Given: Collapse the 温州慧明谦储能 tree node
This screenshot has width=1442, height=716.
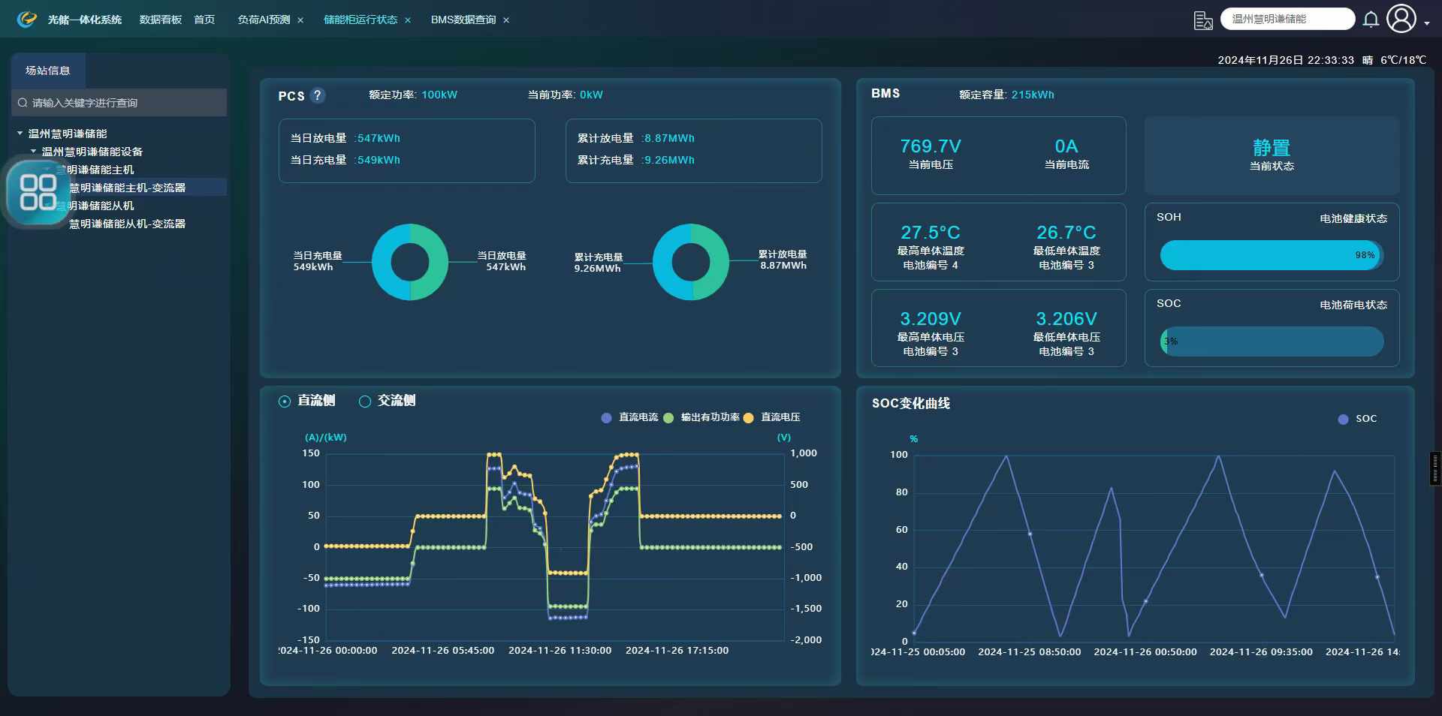Looking at the screenshot, I should tap(20, 134).
